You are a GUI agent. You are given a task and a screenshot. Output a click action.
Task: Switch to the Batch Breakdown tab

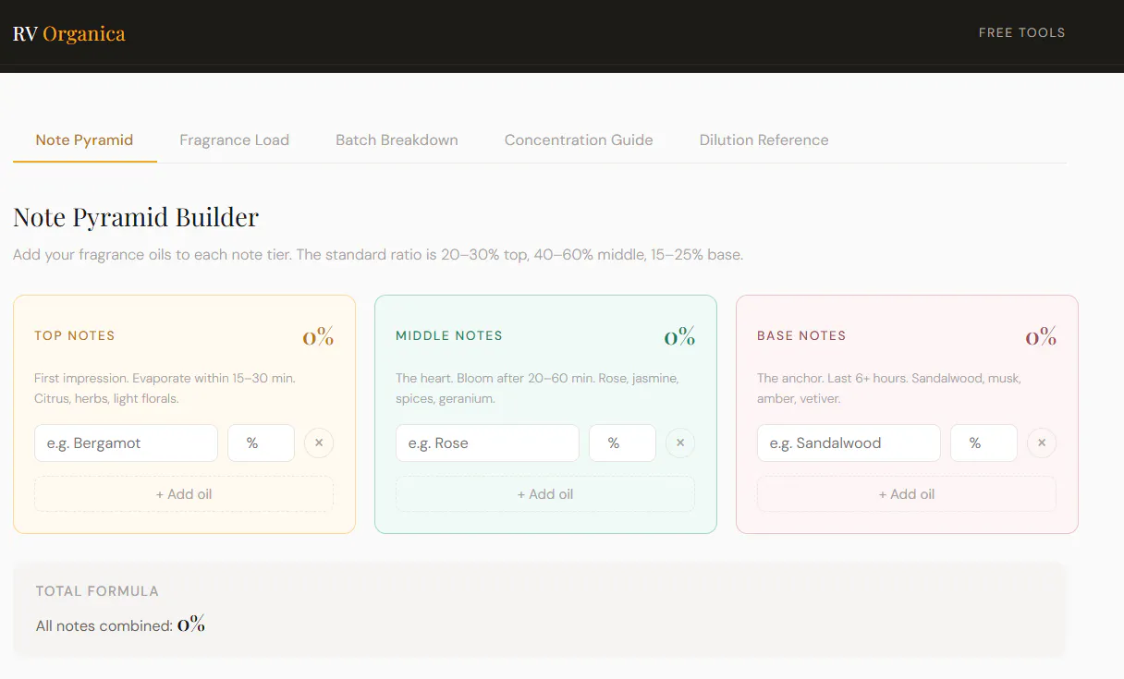pos(397,140)
